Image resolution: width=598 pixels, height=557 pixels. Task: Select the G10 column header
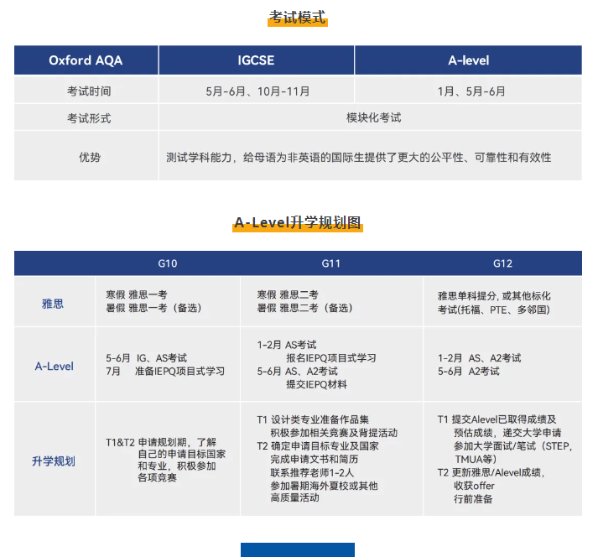[x=168, y=263]
